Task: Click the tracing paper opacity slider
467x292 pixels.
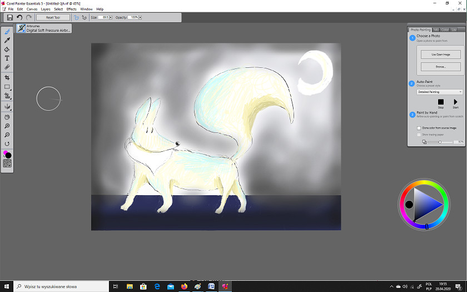Action: click(440, 142)
